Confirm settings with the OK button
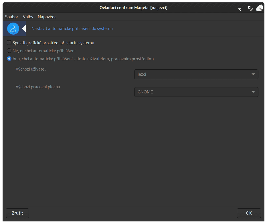Image resolution: width=267 pixels, height=224 pixels. pyautogui.click(x=249, y=213)
